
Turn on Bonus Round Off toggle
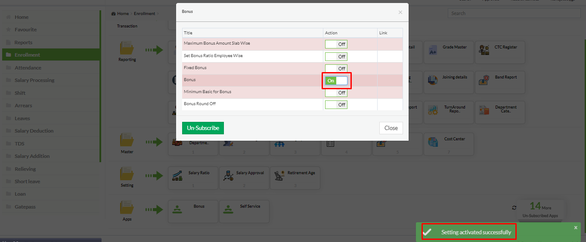[x=336, y=105]
